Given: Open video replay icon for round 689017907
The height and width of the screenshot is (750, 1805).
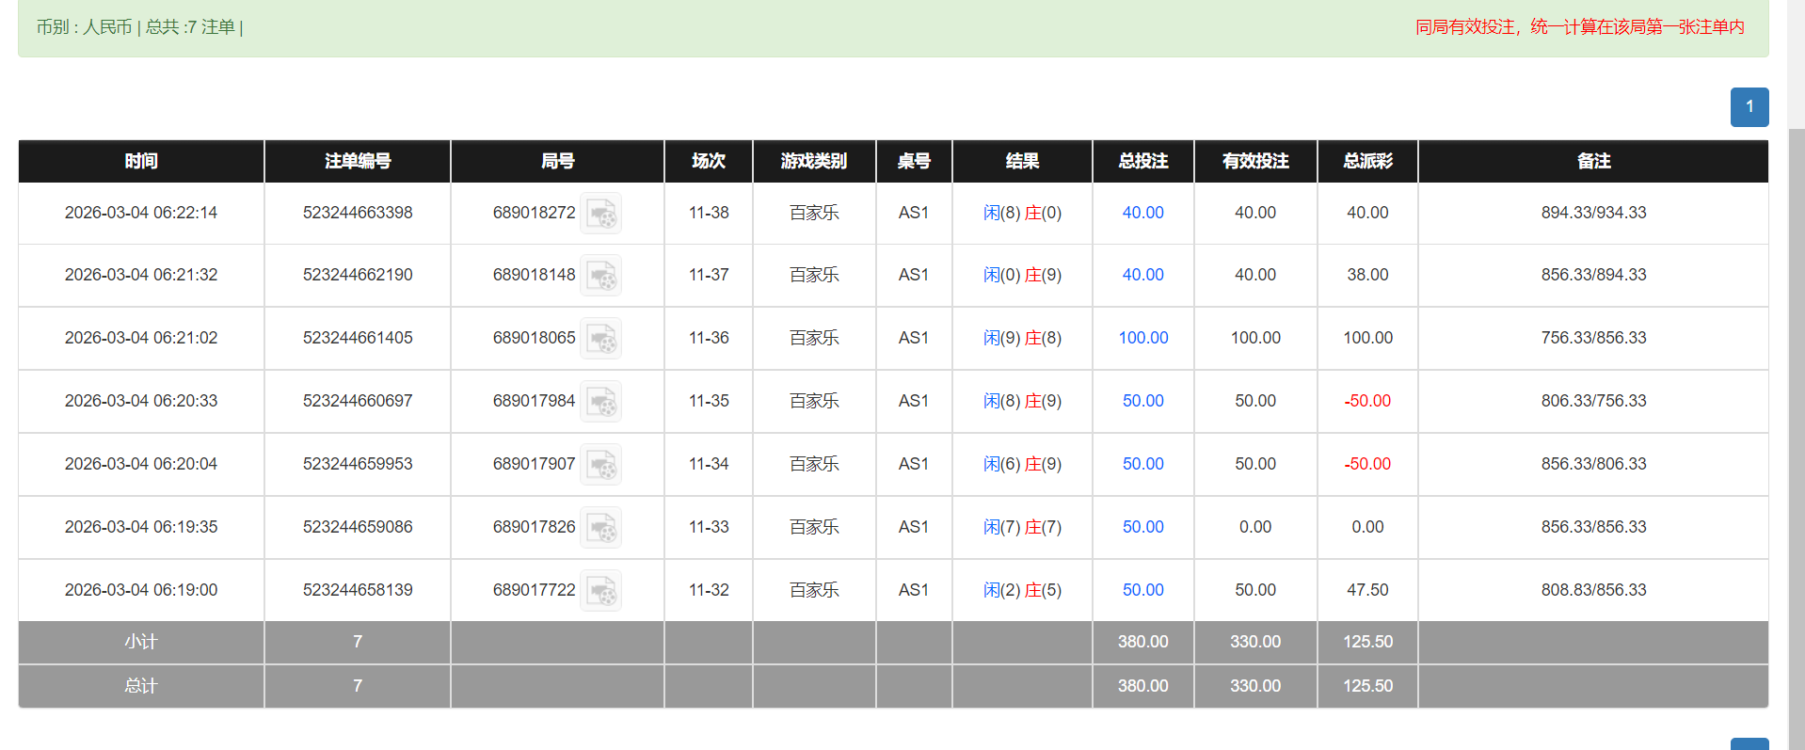Looking at the screenshot, I should [x=600, y=464].
